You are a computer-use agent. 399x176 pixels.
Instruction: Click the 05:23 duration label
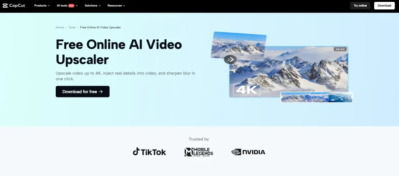click(340, 49)
